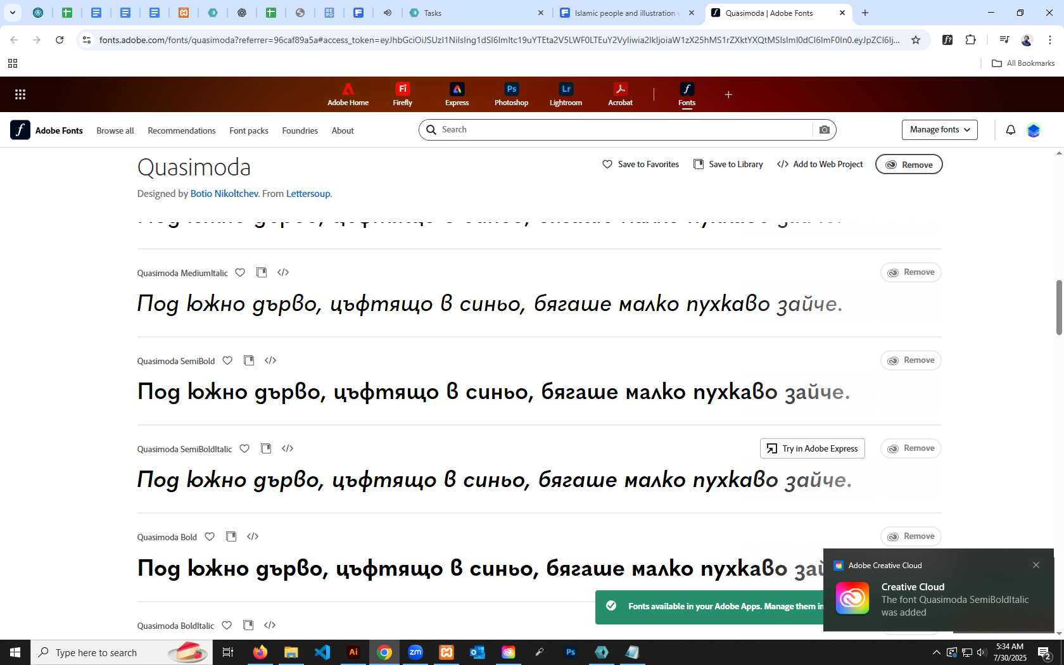The width and height of the screenshot is (1064, 665).
Task: Save Quasimoda SemiBold to library icon
Action: click(x=249, y=360)
